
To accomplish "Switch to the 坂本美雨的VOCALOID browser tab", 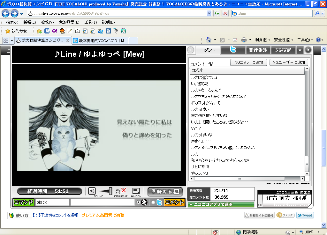I will tap(101, 40).
